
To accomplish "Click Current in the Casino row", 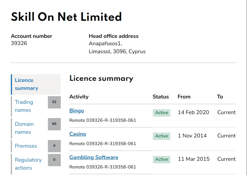I will (x=226, y=136).
